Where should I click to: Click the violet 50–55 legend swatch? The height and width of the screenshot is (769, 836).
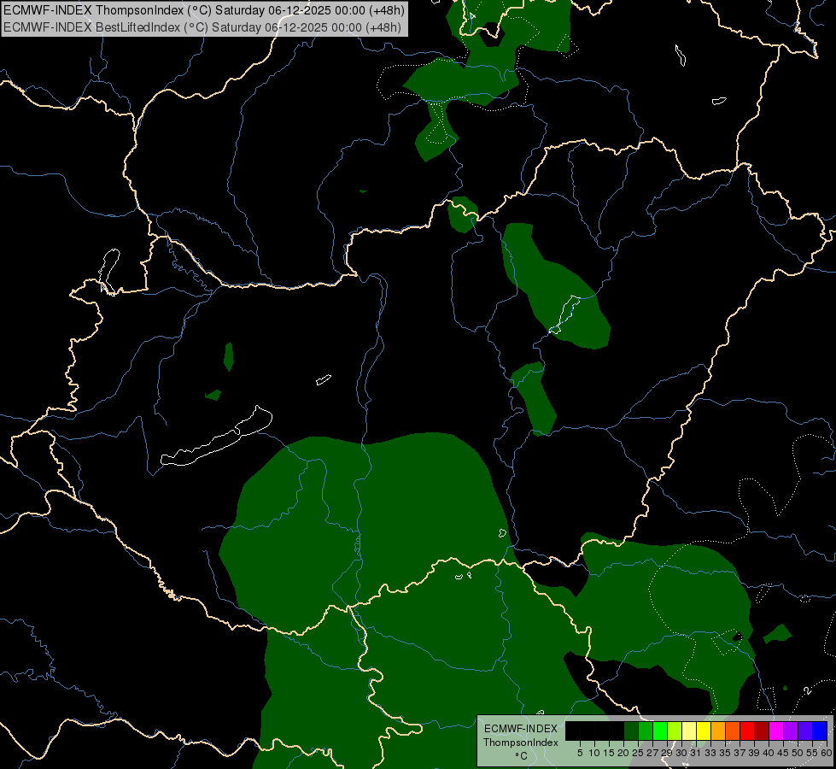coord(805,731)
